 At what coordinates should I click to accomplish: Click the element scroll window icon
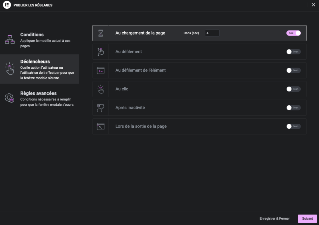(x=101, y=71)
